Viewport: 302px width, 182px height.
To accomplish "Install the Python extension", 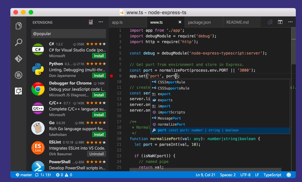I will pos(99,75).
